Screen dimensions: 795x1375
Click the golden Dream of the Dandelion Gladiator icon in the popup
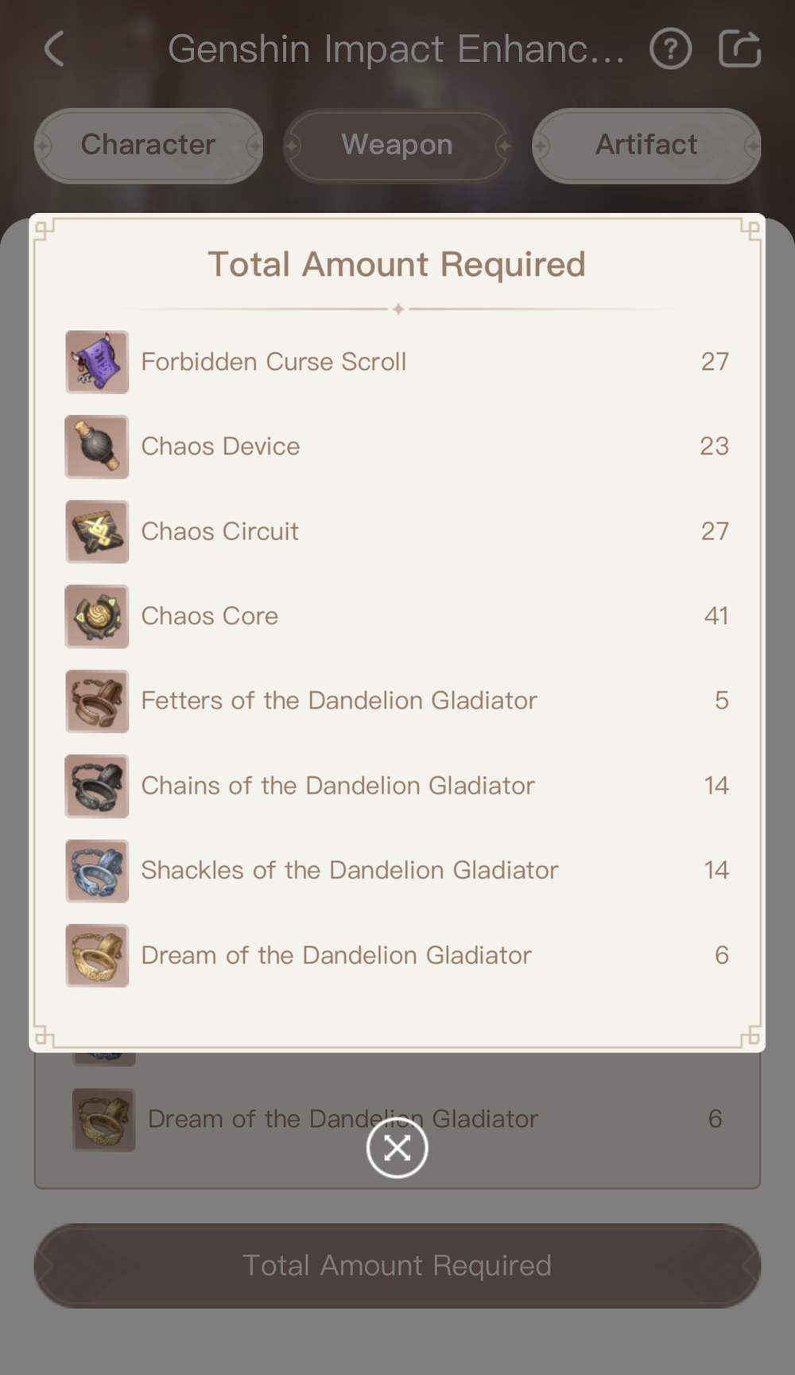(97, 956)
